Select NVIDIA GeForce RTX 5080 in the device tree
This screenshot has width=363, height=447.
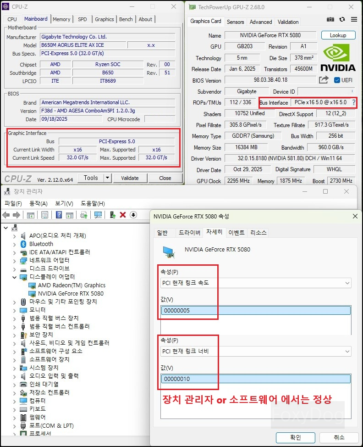[71, 294]
